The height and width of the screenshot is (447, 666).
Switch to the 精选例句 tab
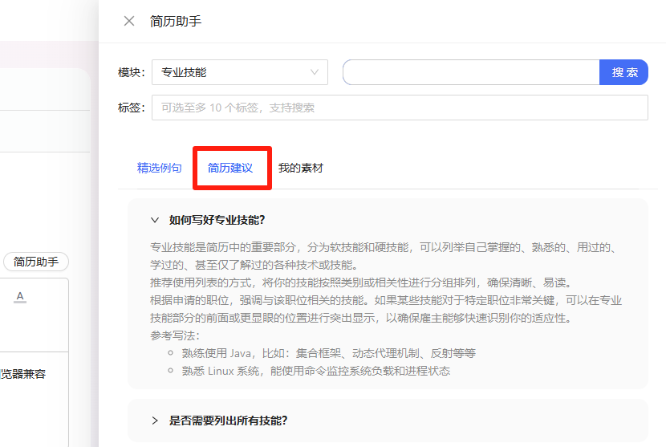[x=160, y=168]
